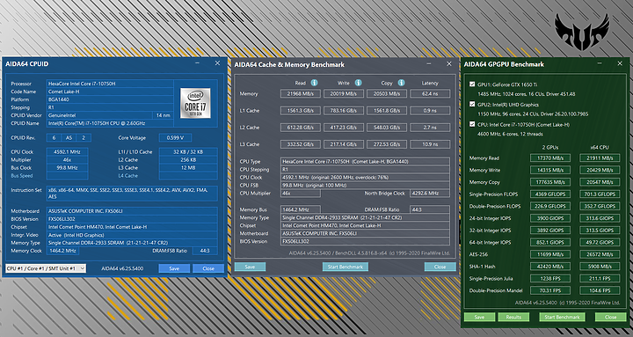Image resolution: width=633 pixels, height=337 pixels.
Task: Click Save in GPGPU Benchmark window
Action: click(479, 317)
